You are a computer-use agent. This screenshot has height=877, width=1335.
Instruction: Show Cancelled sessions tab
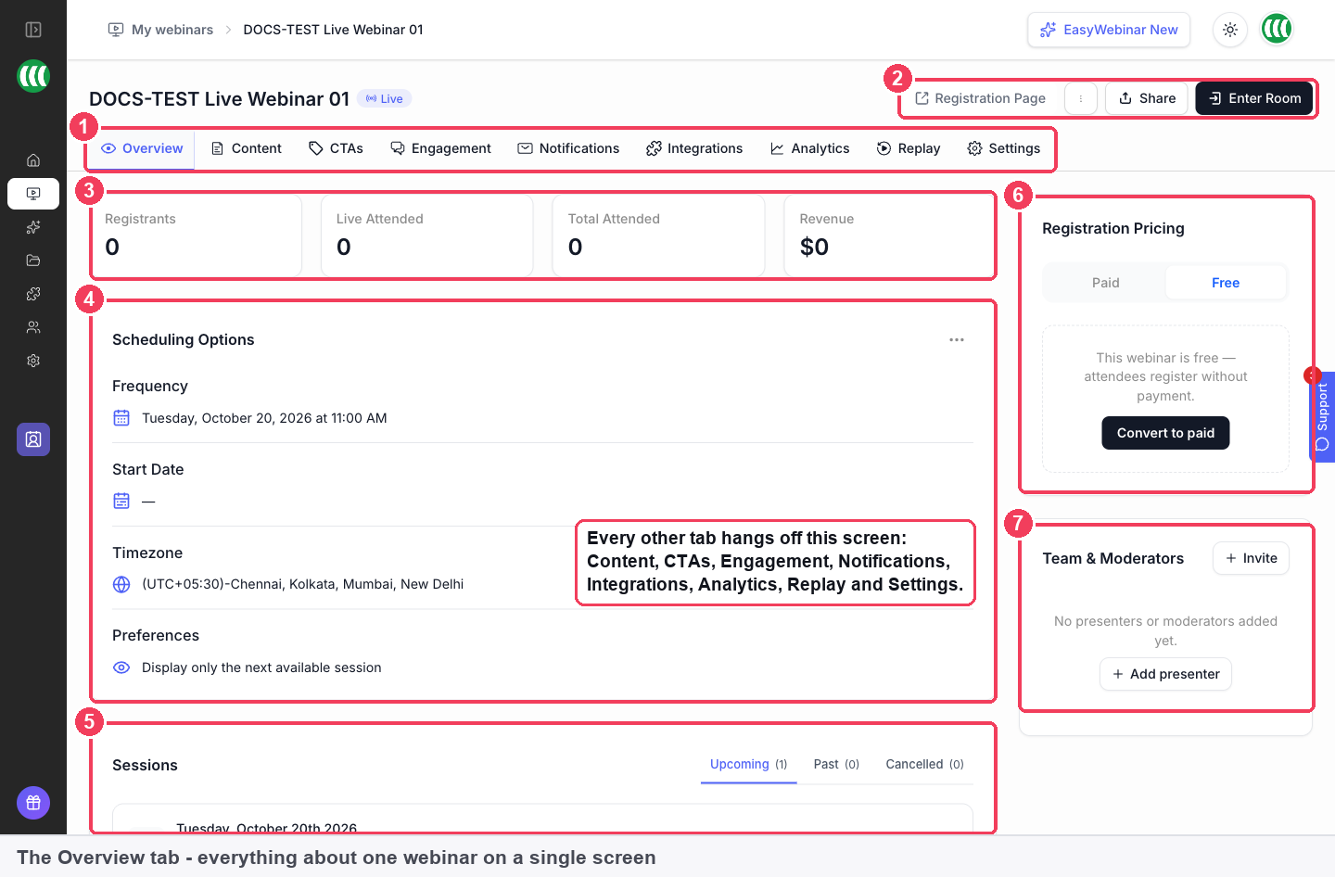[x=924, y=765]
